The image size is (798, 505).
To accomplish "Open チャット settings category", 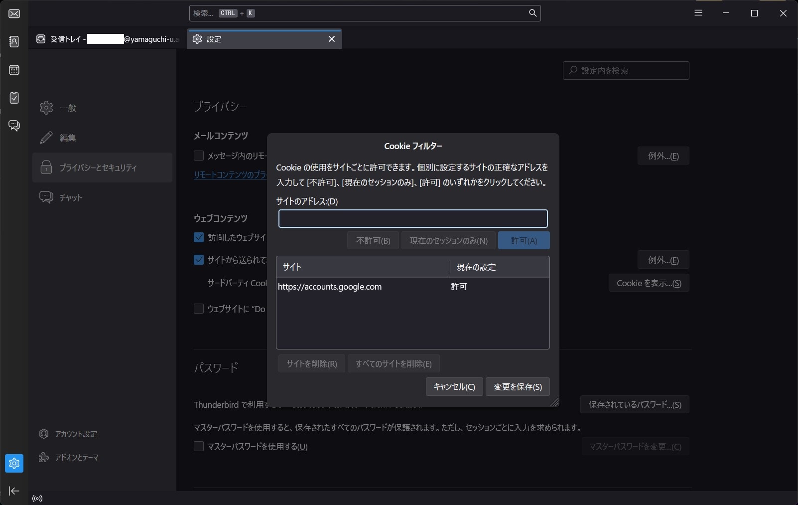I will pyautogui.click(x=102, y=197).
